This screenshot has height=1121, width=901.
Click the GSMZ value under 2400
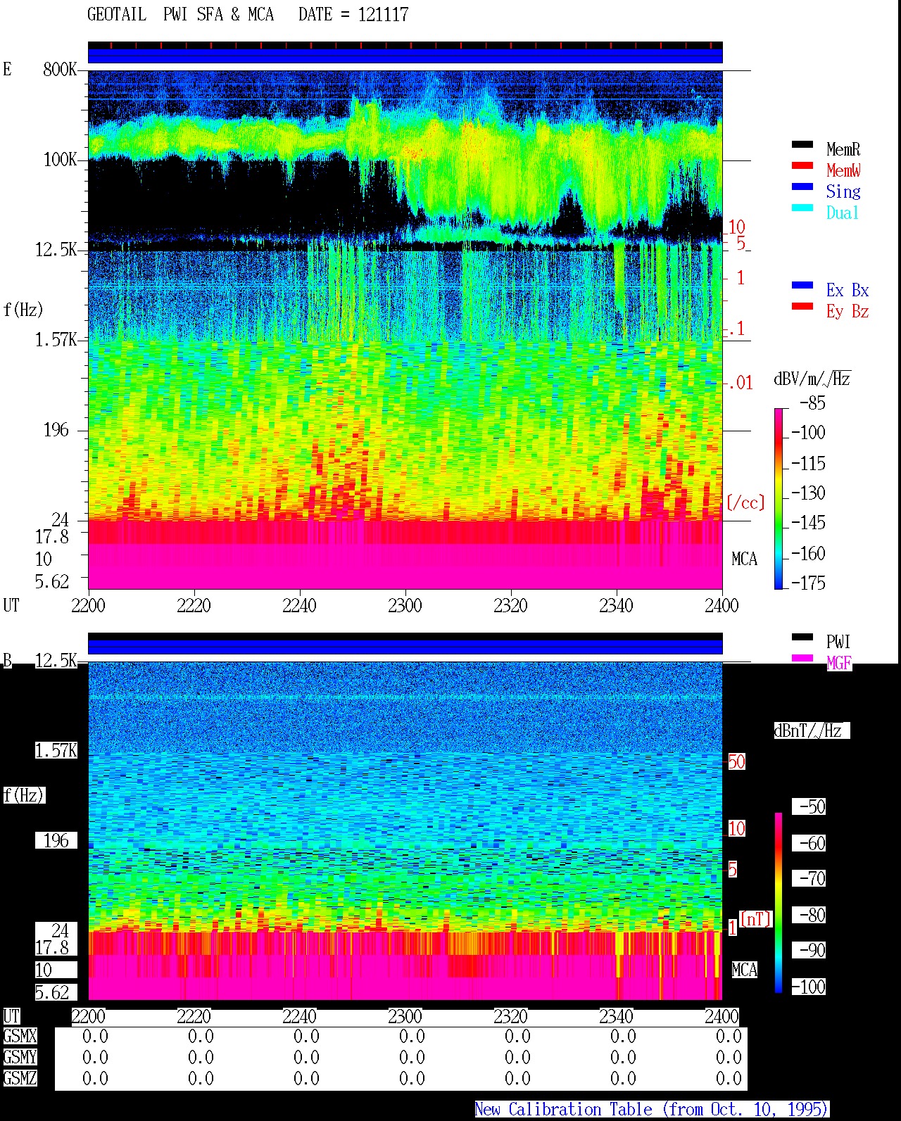(x=729, y=1079)
